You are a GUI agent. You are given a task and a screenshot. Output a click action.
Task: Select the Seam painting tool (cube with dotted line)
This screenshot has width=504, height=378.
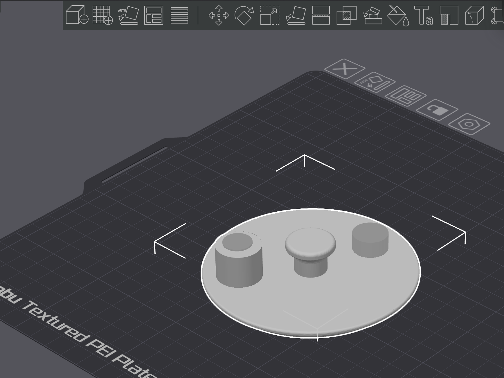475,15
